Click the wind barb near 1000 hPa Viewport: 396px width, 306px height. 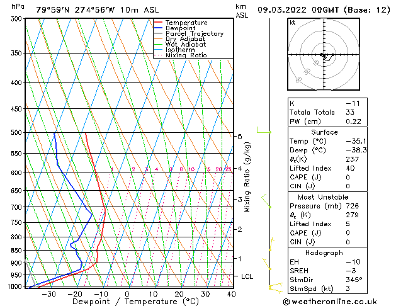[x=276, y=288]
